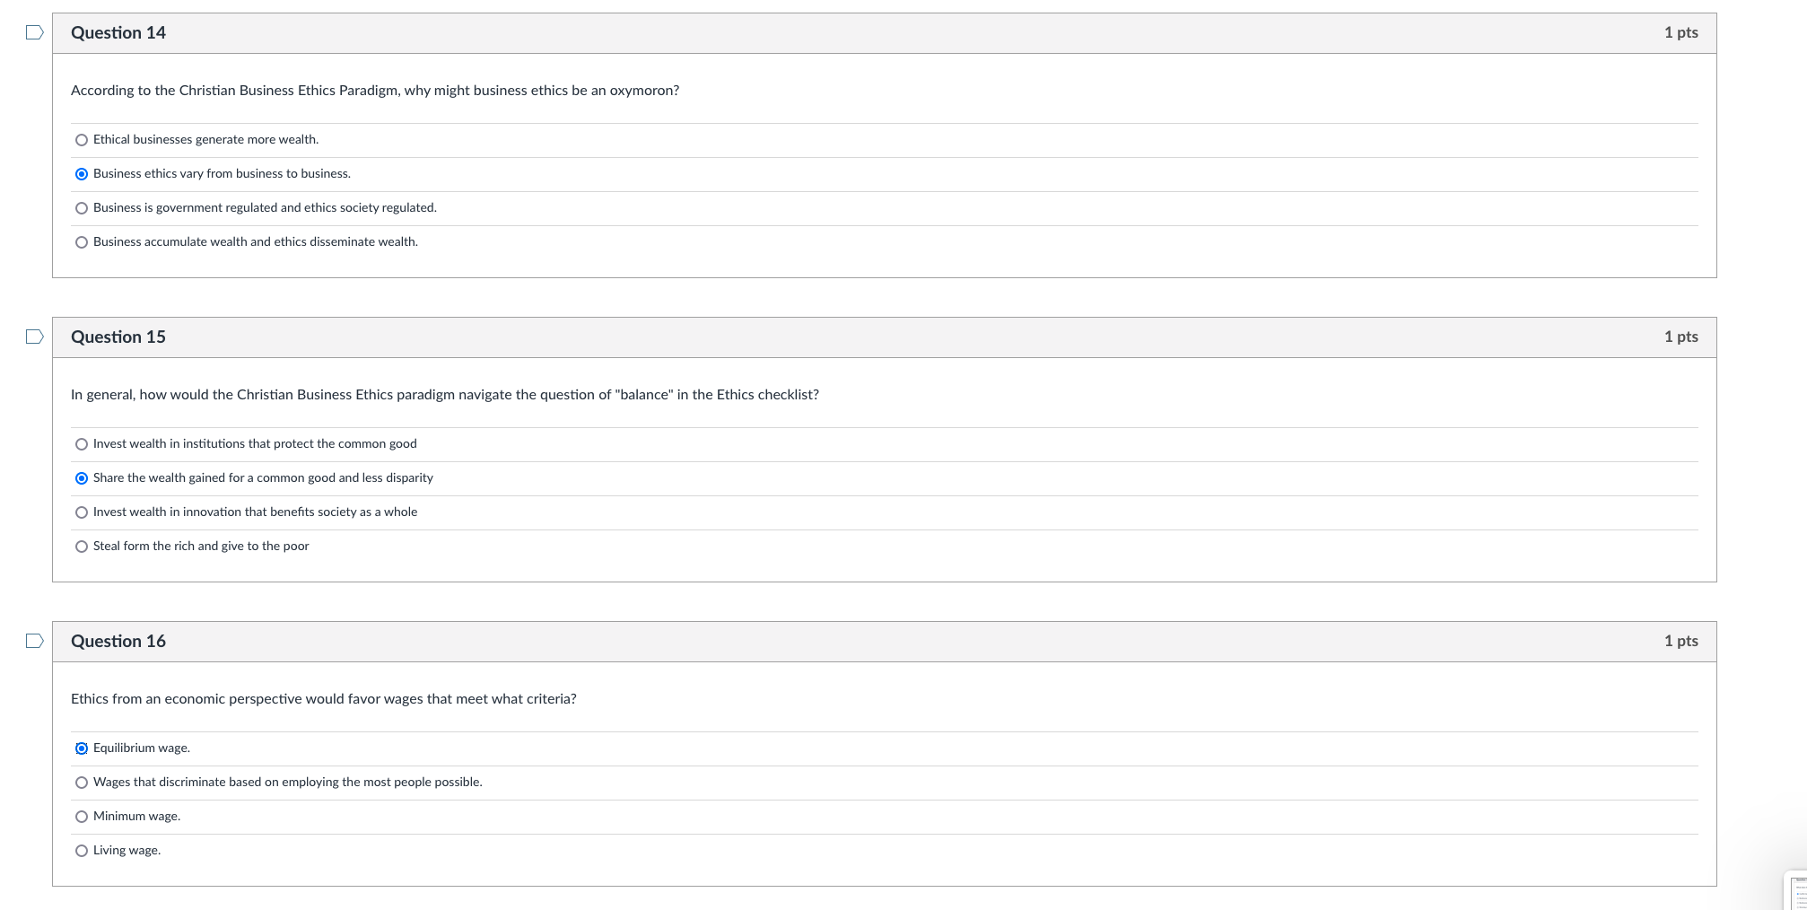The width and height of the screenshot is (1807, 910).
Task: Select 'Invest wealth in institutions' option
Action: pyautogui.click(x=82, y=444)
